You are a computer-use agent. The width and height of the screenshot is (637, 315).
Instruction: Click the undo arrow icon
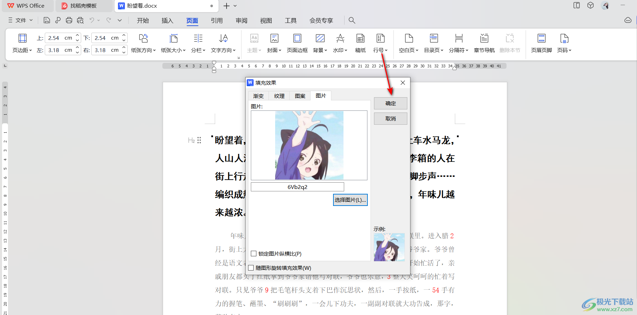[92, 20]
